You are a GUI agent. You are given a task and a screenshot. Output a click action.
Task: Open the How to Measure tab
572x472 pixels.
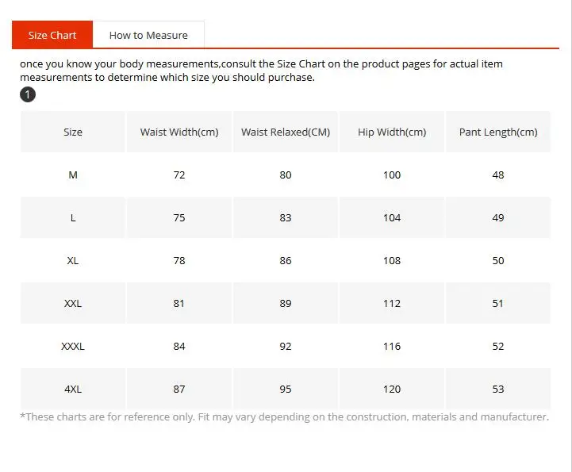pyautogui.click(x=148, y=35)
